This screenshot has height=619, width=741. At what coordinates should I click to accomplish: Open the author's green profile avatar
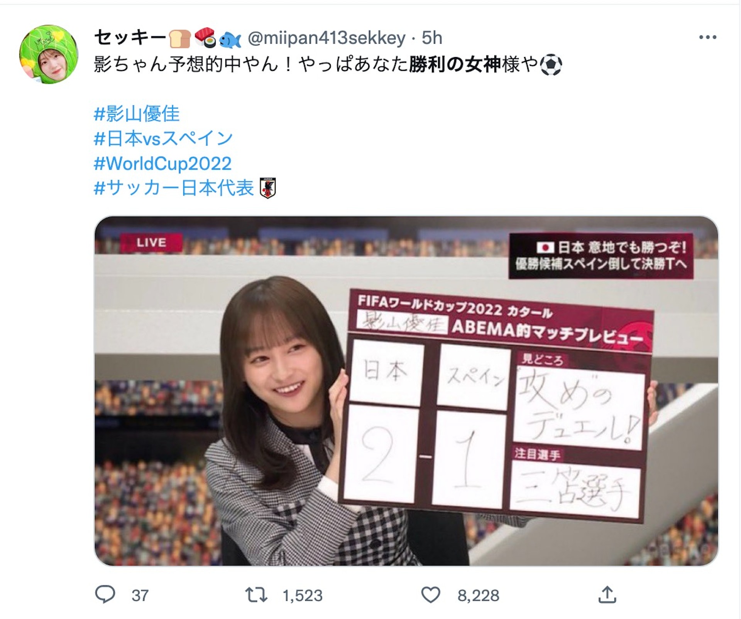[x=49, y=54]
